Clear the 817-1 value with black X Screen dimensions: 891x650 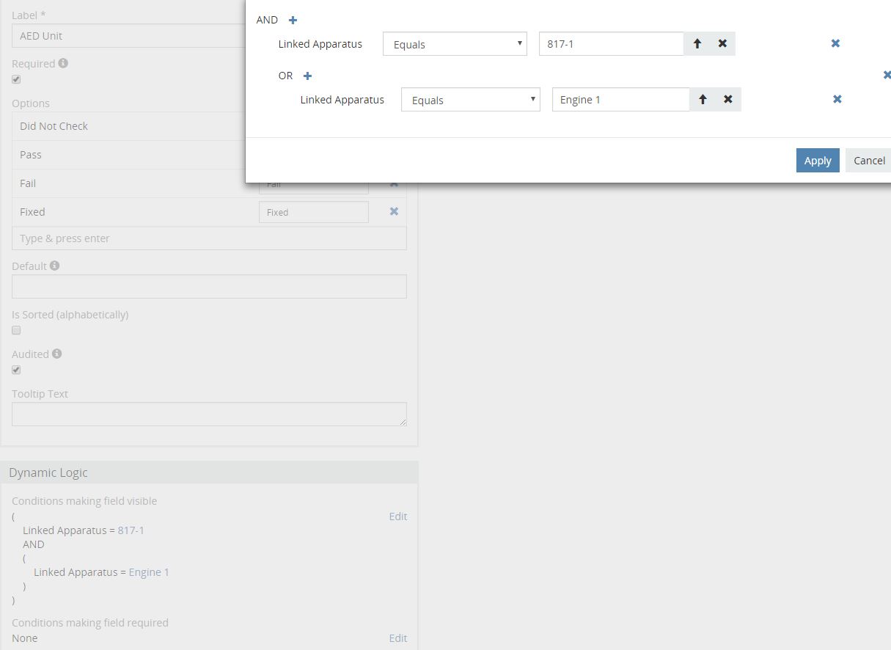[x=722, y=44]
